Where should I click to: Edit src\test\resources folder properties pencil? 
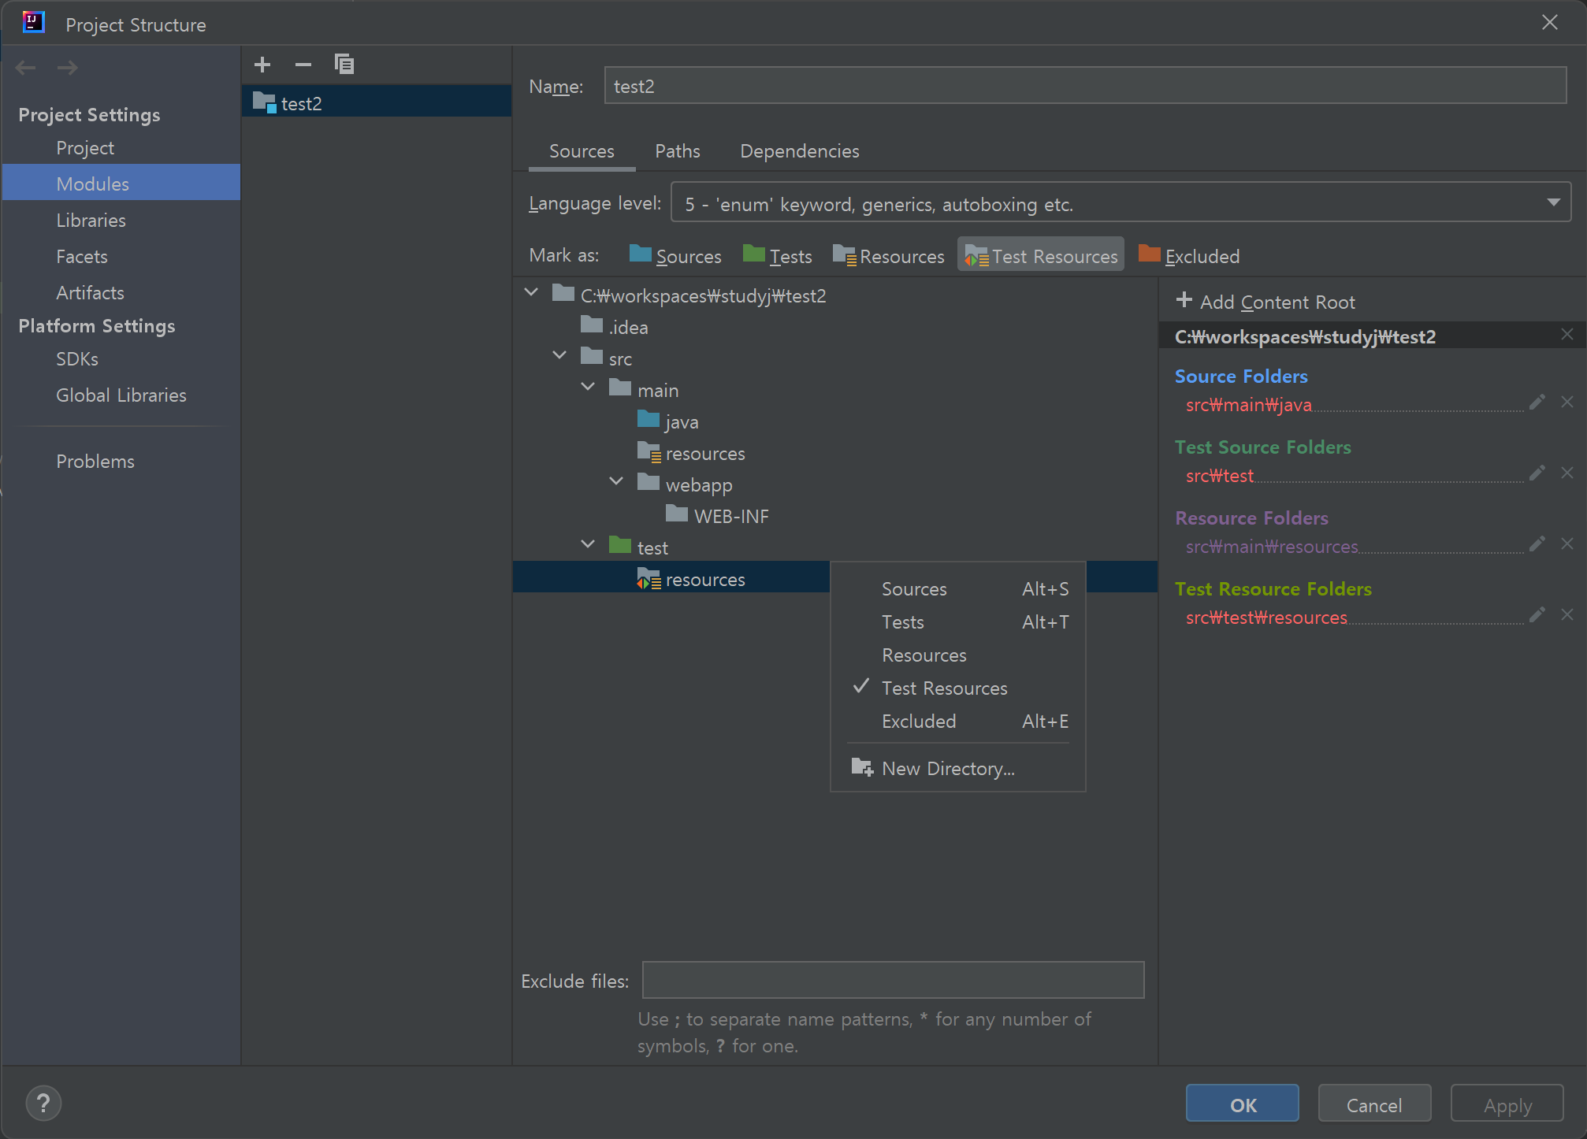[1537, 614]
